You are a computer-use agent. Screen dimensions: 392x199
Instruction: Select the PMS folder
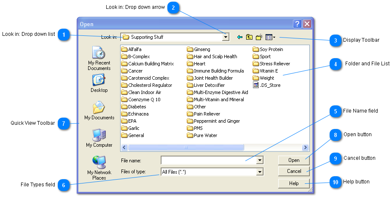pyautogui.click(x=195, y=128)
